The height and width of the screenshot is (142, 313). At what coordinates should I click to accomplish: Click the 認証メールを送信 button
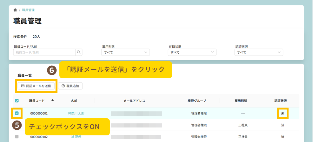point(36,86)
